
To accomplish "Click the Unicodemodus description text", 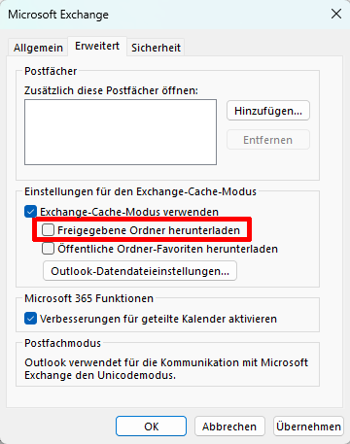I will click(166, 369).
